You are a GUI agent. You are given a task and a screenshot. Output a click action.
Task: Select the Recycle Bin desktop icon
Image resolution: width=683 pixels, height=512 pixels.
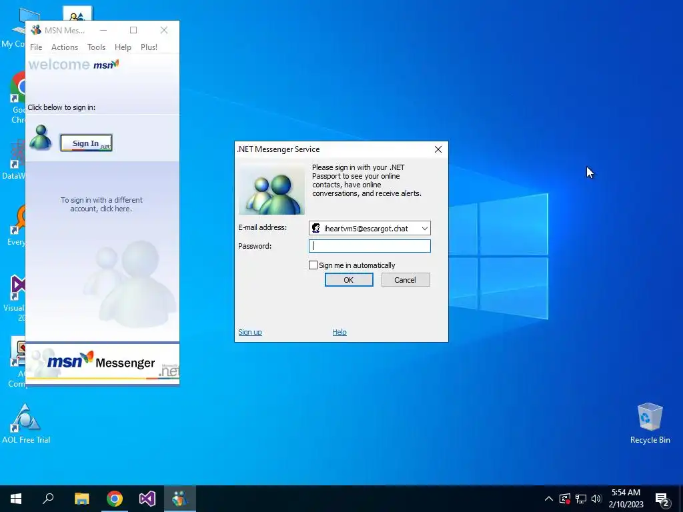point(650,423)
